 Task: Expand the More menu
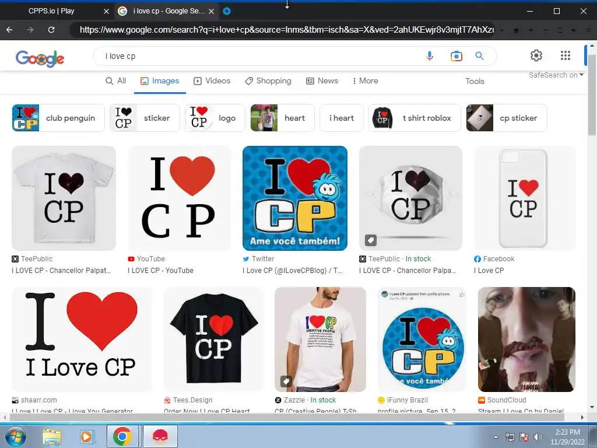[365, 80]
